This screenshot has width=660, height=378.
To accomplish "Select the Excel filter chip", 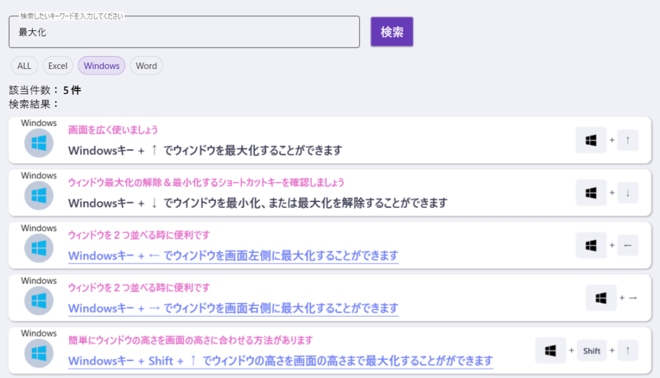I will coord(57,66).
